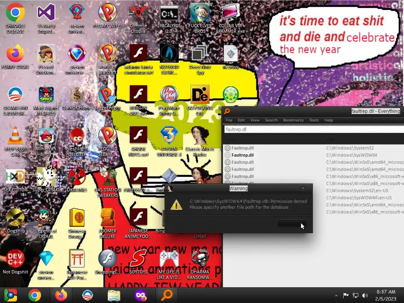This screenshot has width=404, height=303.
Task: Select the Legend of CRYAKL icon
Action: point(46,224)
